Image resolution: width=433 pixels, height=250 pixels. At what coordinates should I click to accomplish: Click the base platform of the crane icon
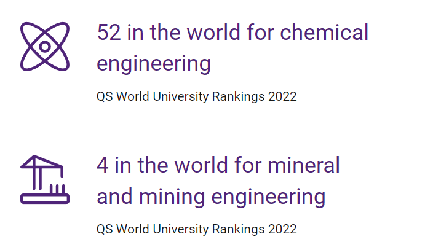45,199
